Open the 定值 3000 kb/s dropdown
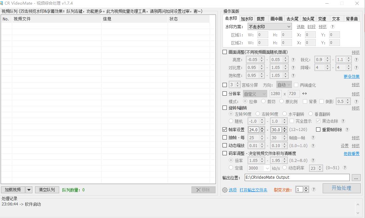This screenshot has width=365, height=218. pyautogui.click(x=259, y=168)
